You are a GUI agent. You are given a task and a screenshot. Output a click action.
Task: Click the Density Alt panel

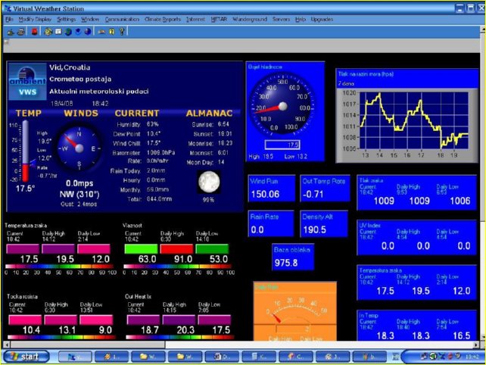(x=324, y=224)
